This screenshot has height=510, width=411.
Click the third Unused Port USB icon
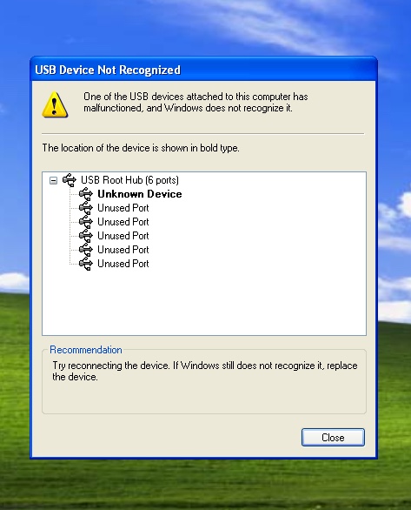pyautogui.click(x=86, y=236)
